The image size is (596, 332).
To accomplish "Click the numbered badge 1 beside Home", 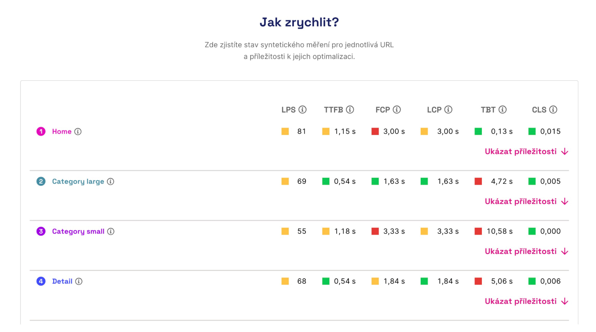I will tap(41, 132).
